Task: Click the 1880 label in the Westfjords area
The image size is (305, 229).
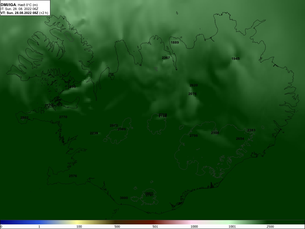Action: (x=72, y=87)
